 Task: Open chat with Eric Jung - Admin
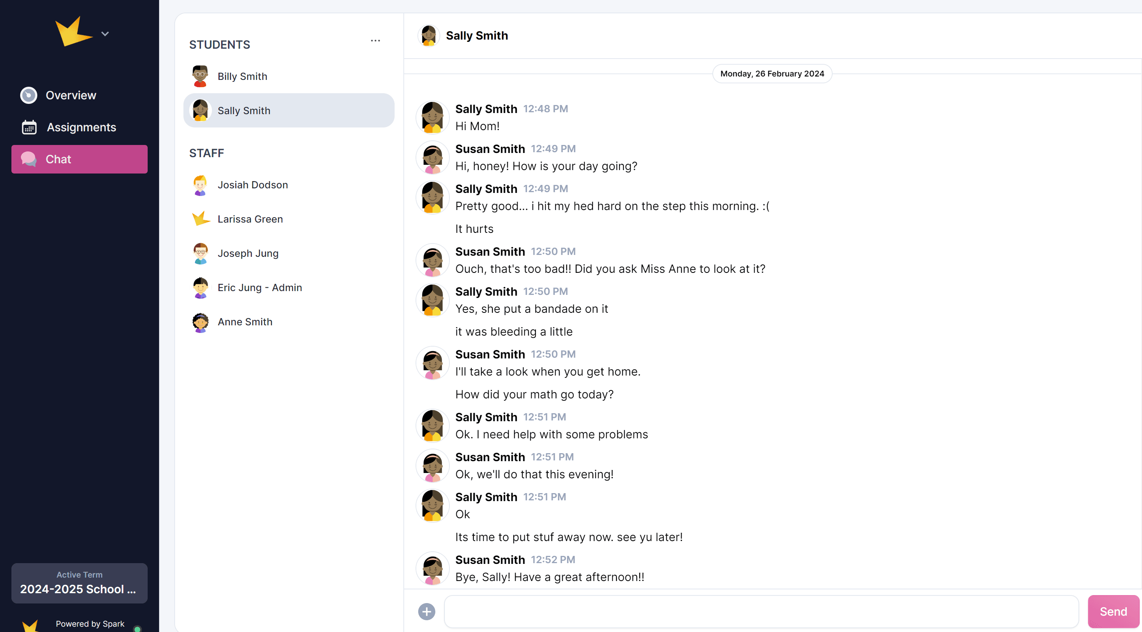coord(260,288)
